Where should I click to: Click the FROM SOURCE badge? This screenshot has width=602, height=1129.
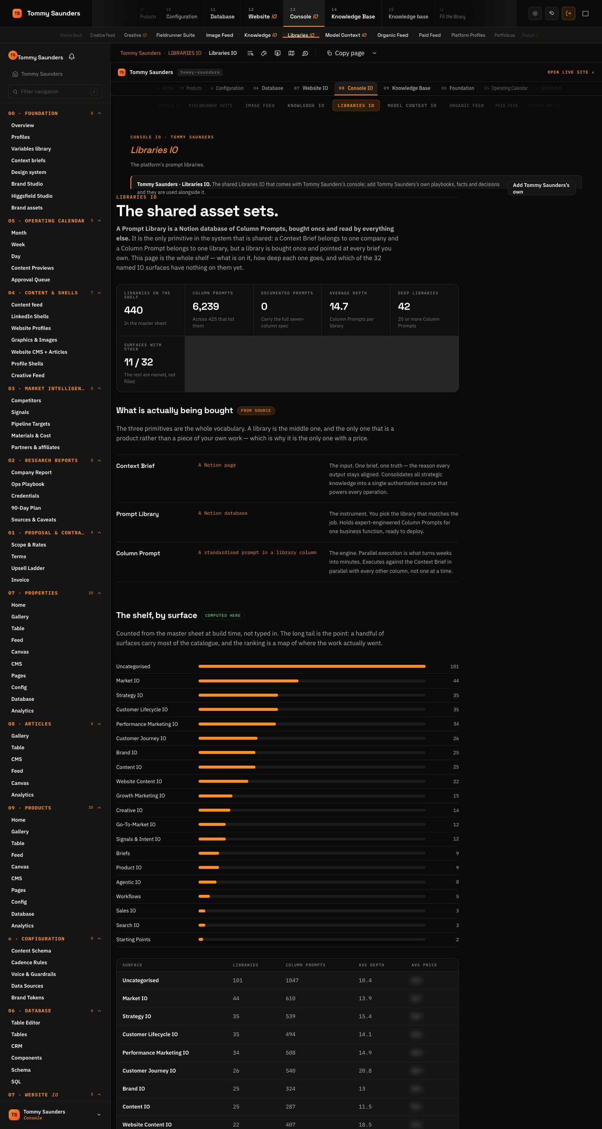pyautogui.click(x=256, y=411)
